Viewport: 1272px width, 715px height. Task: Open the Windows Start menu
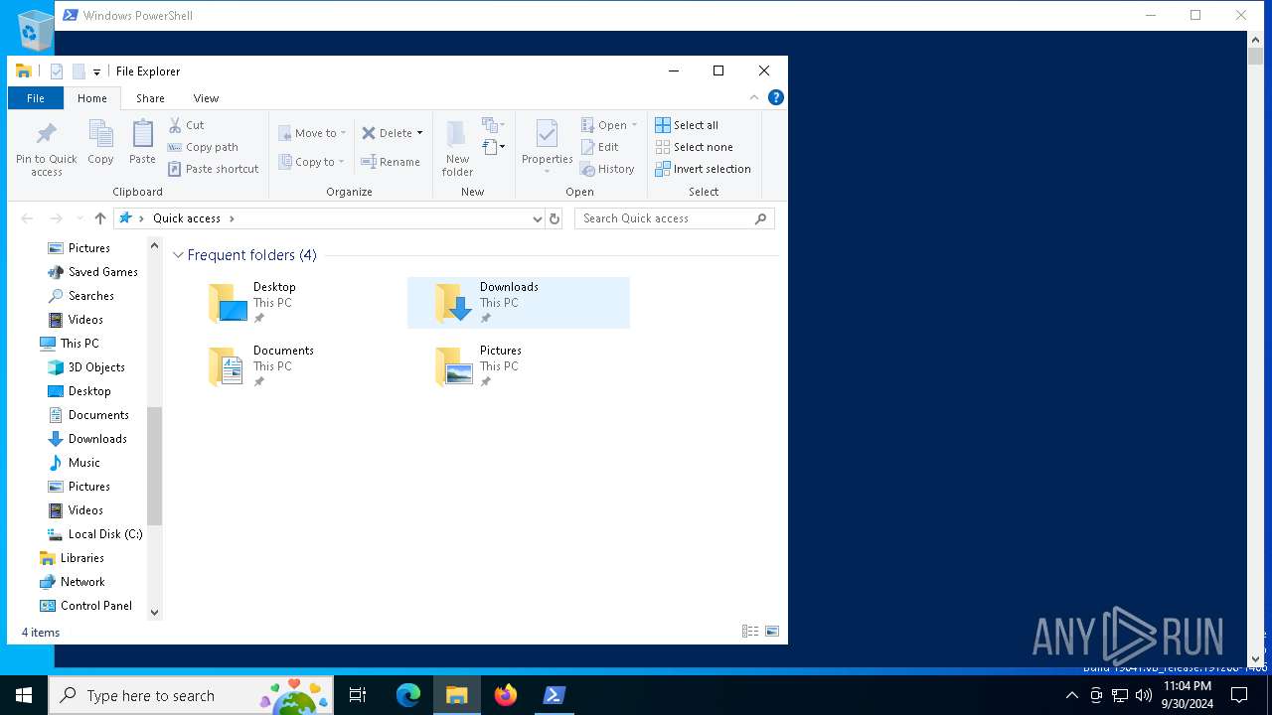tap(24, 695)
